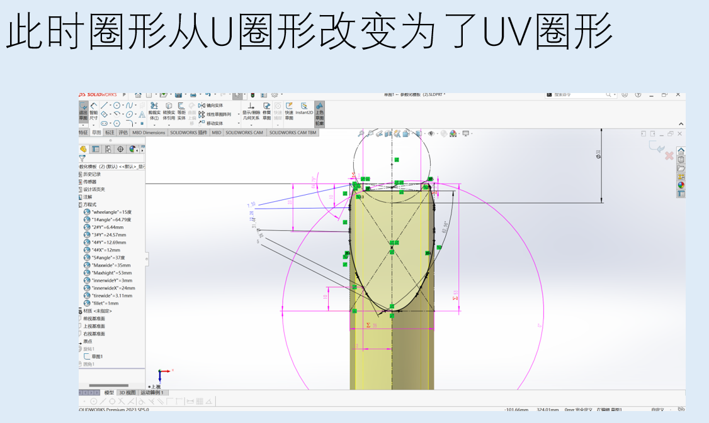Click Rapid Sketch (快速草图) tool
This screenshot has height=423, width=709.
click(x=290, y=111)
